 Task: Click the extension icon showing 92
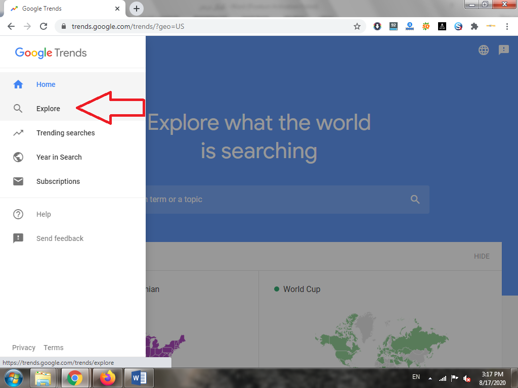[x=394, y=26]
